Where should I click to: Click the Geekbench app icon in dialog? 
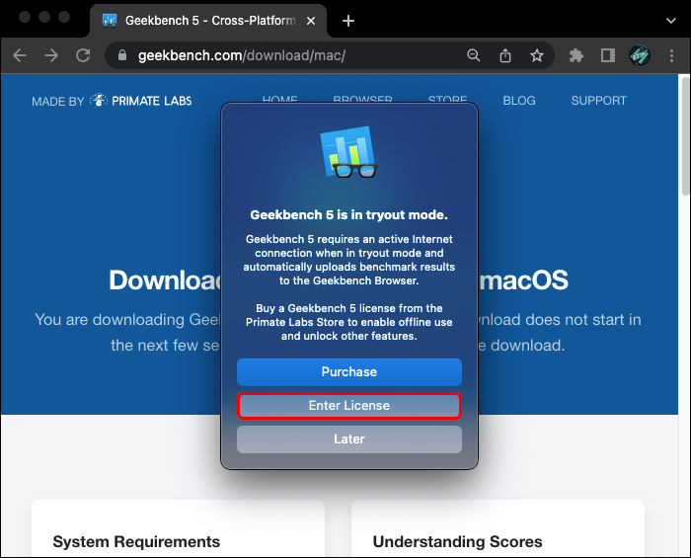[x=349, y=152]
